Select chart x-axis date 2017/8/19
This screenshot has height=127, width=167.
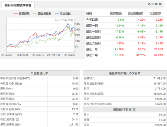38,55
